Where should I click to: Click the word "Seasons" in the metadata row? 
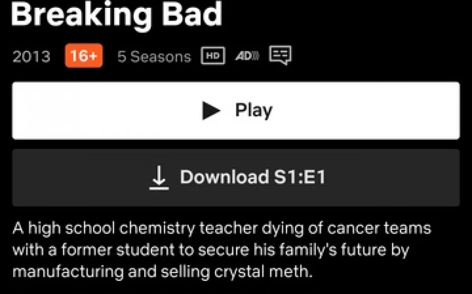161,57
